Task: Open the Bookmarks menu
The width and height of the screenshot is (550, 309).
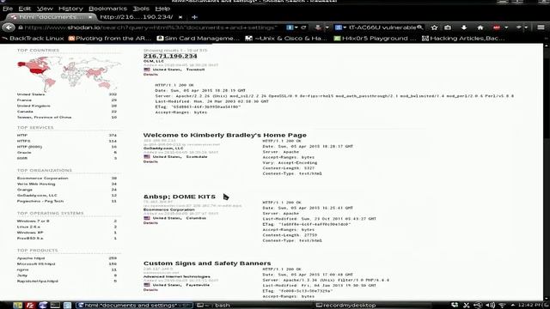Action: click(x=107, y=9)
